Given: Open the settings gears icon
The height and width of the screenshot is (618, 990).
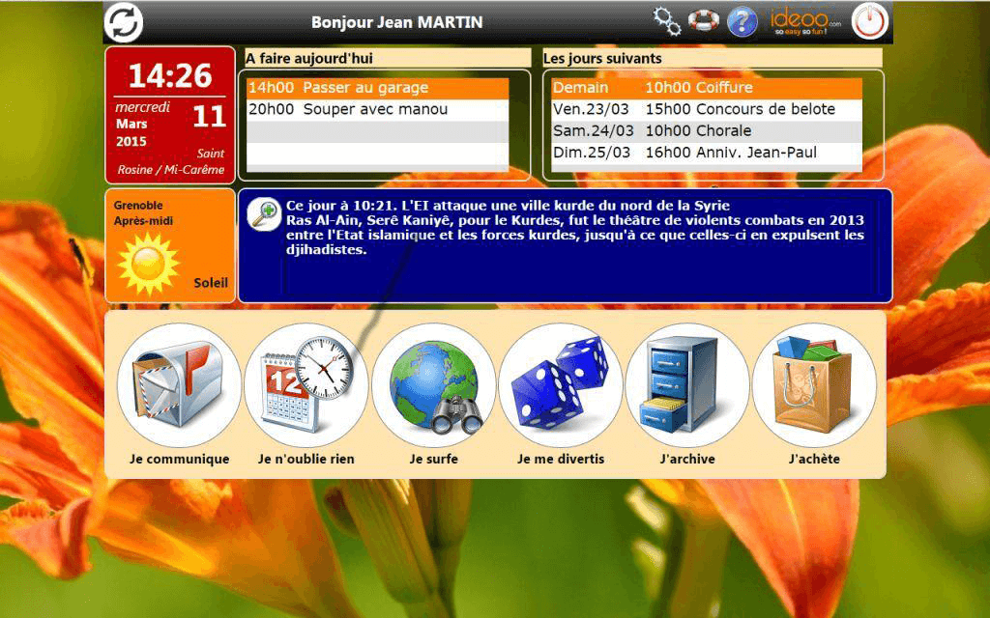Looking at the screenshot, I should [666, 20].
